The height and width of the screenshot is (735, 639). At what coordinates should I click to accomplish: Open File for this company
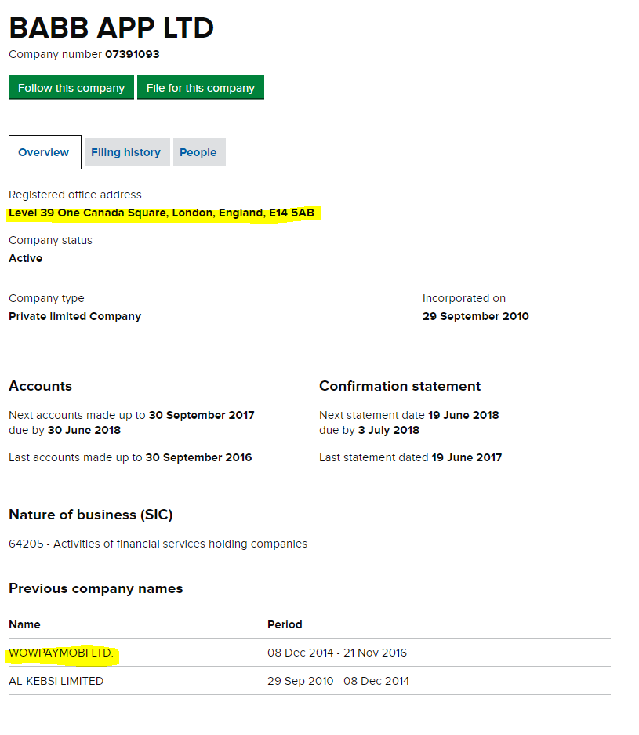pos(201,87)
